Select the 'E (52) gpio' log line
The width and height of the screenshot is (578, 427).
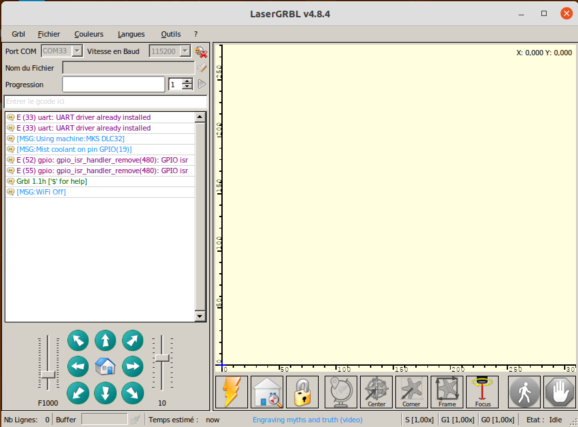(100, 160)
